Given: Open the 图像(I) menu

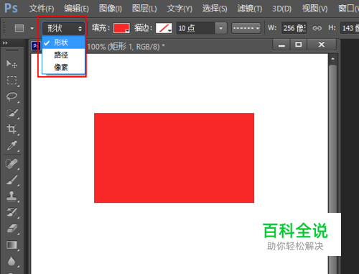Looking at the screenshot, I should [x=111, y=9].
